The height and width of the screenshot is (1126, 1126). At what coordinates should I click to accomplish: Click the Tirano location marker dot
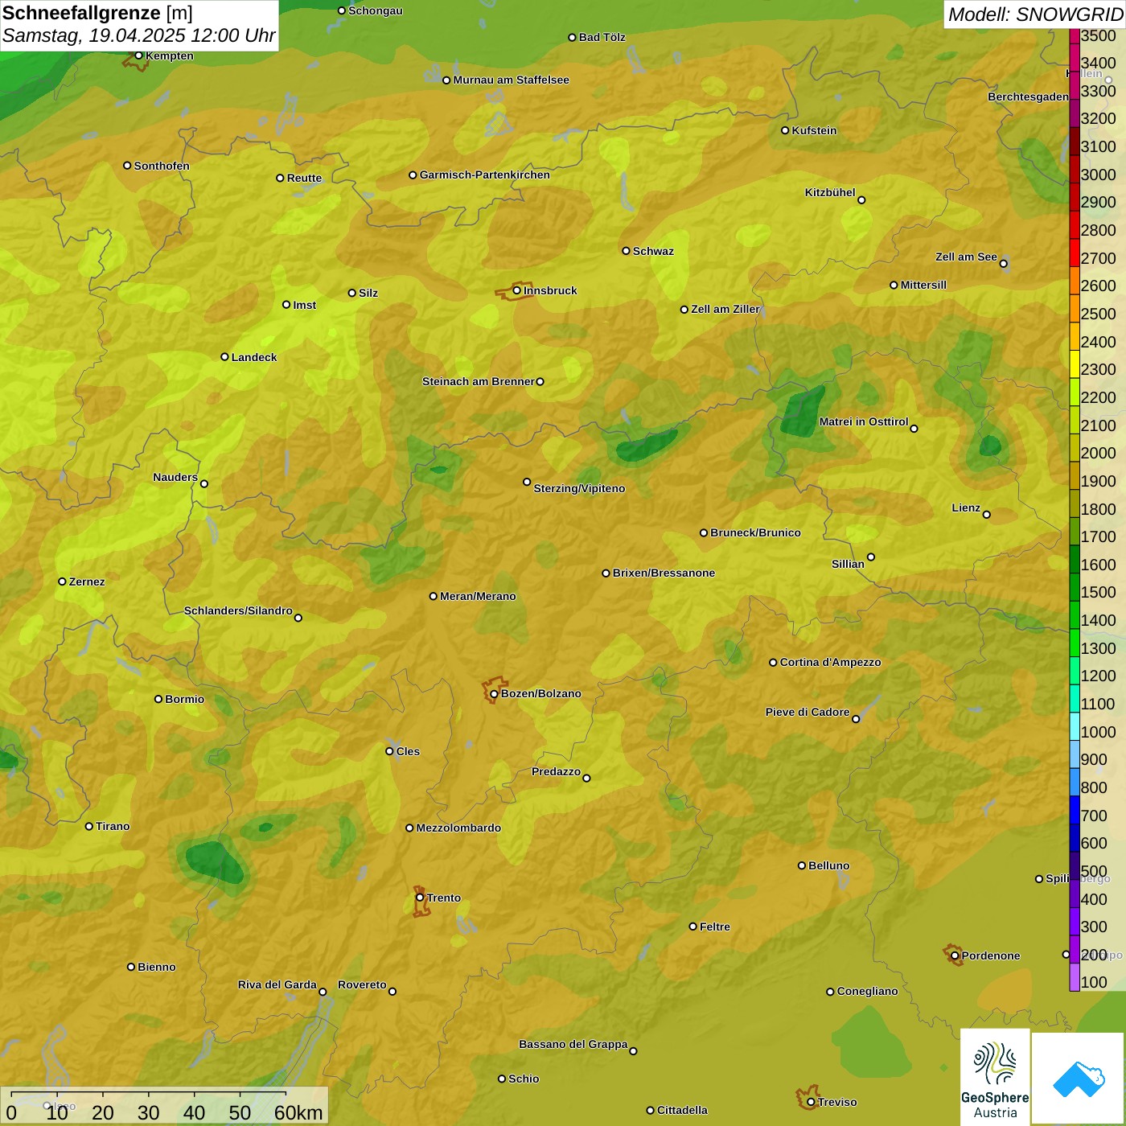(x=89, y=826)
